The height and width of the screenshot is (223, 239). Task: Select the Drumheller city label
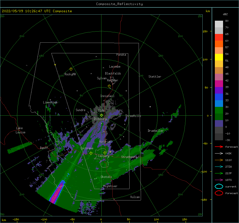pos(156,131)
